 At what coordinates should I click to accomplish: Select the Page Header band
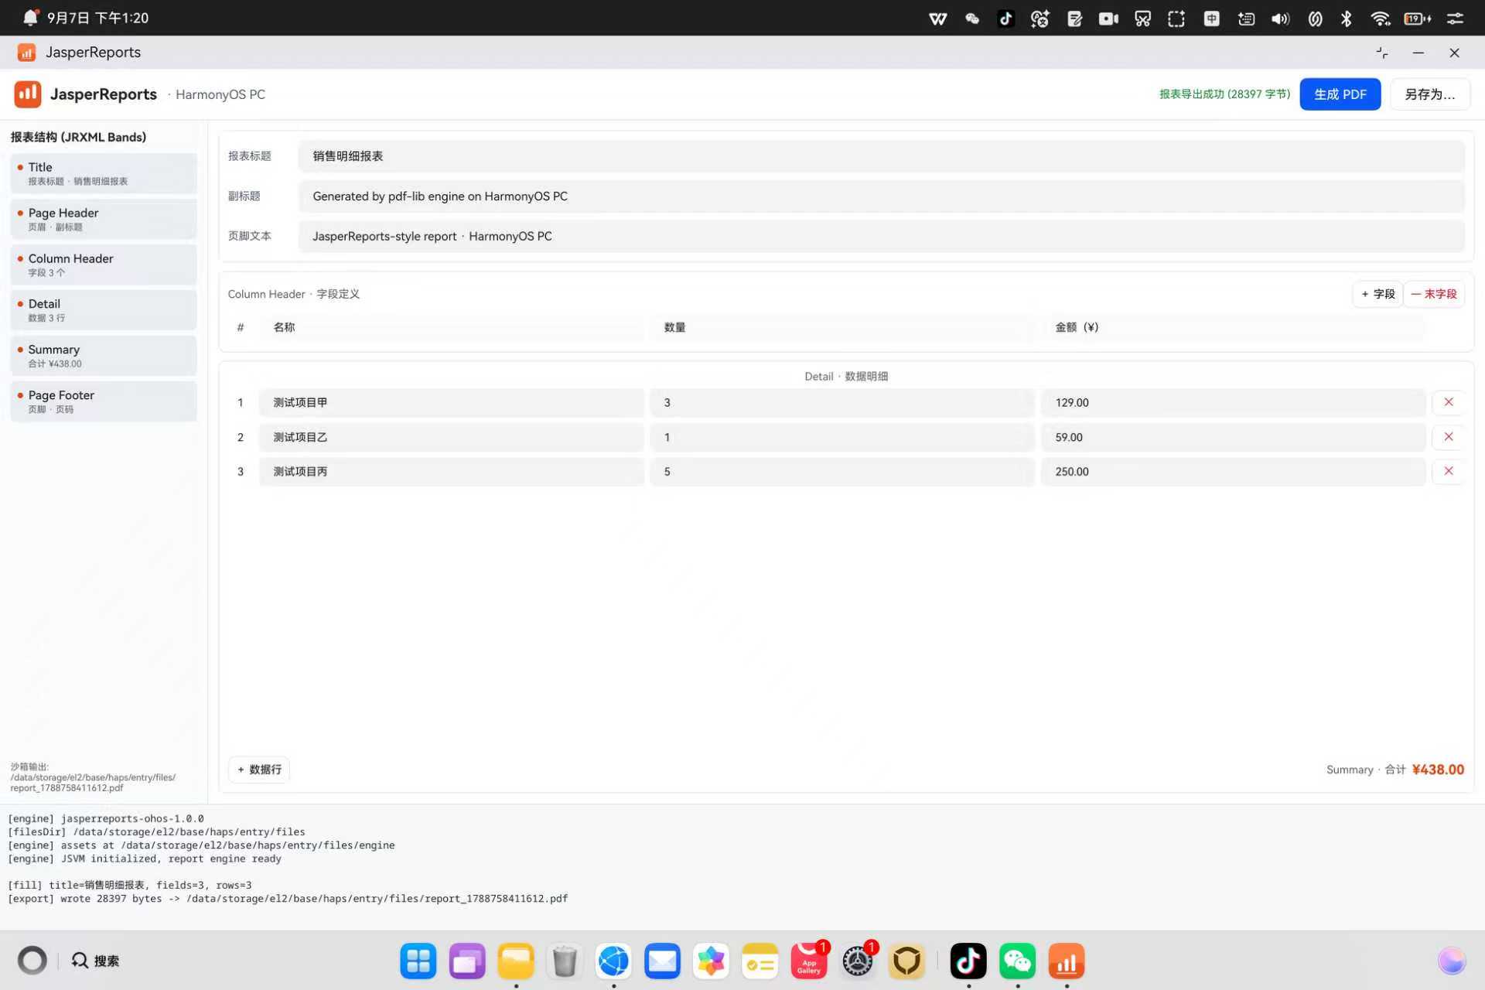click(104, 219)
